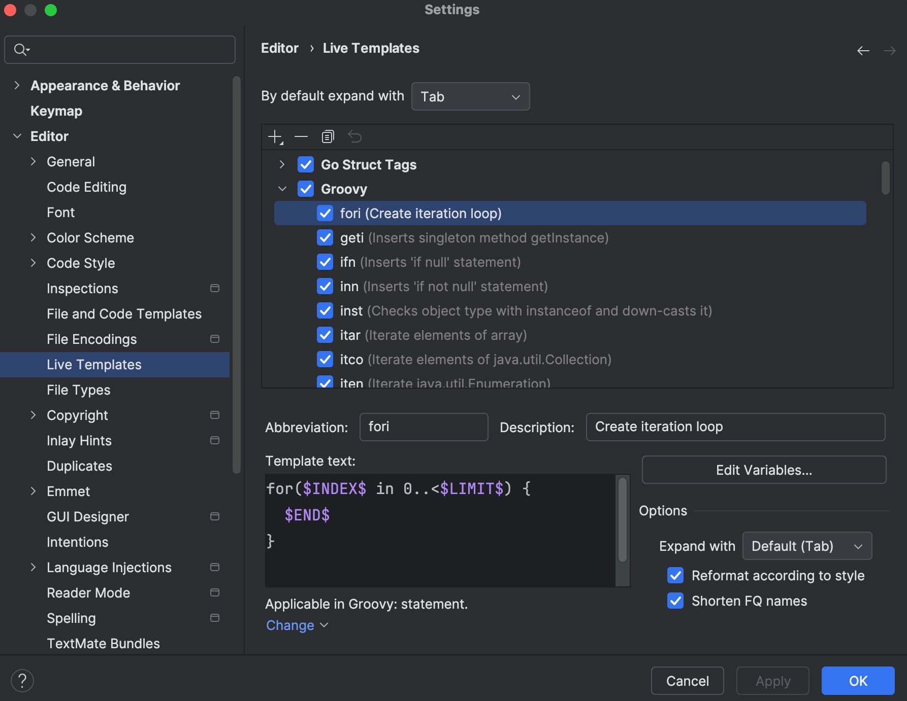
Task: Click the restore deleted defaults icon
Action: pos(354,136)
